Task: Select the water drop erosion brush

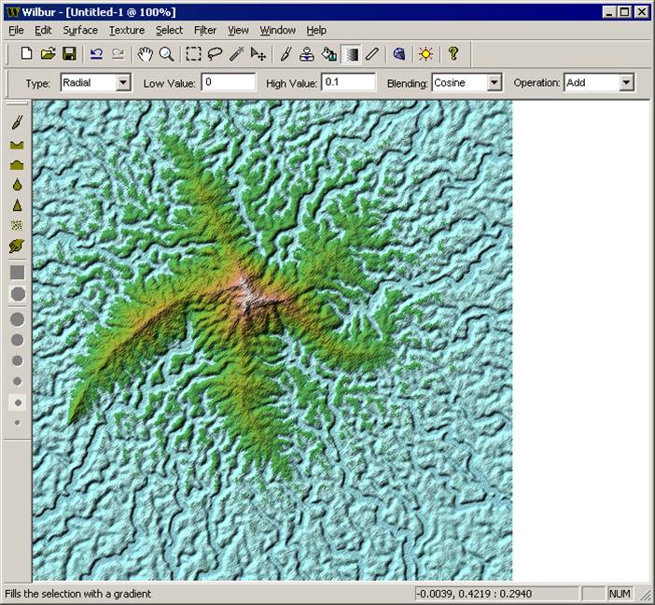Action: pos(17,185)
